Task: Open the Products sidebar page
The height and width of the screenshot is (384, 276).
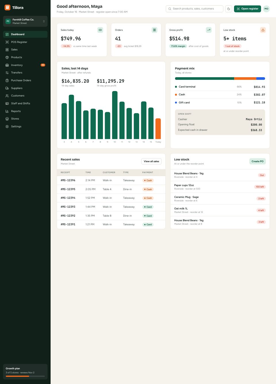Action: 25,57
